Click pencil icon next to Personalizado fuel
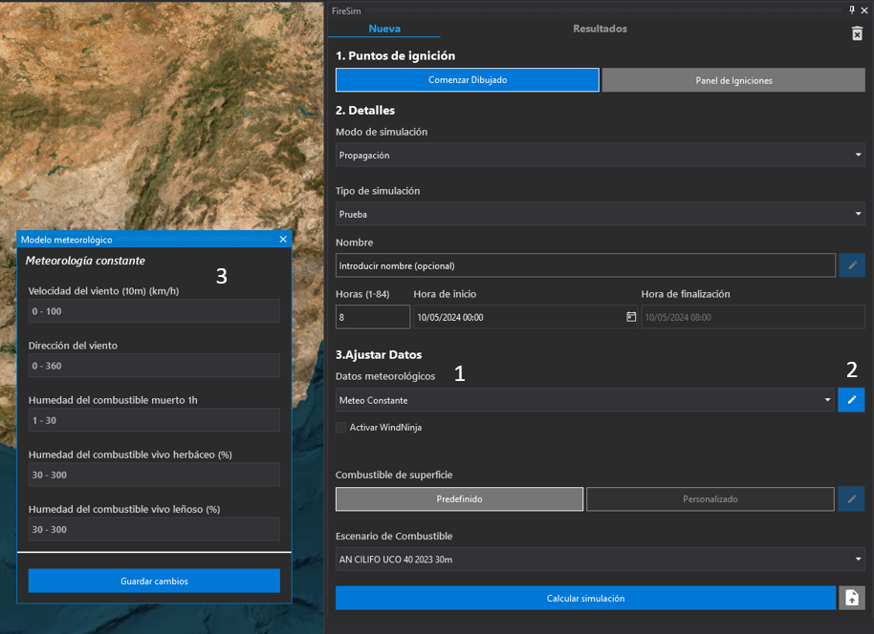874x634 pixels. coord(851,498)
